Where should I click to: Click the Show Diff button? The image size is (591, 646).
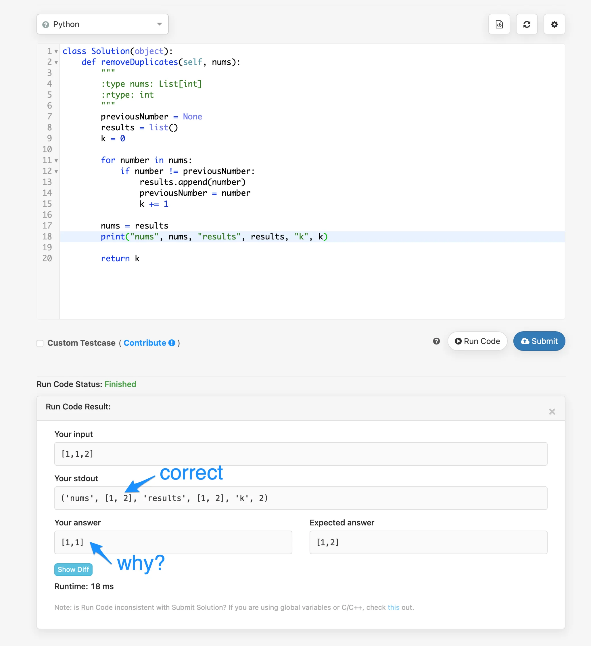pos(73,569)
